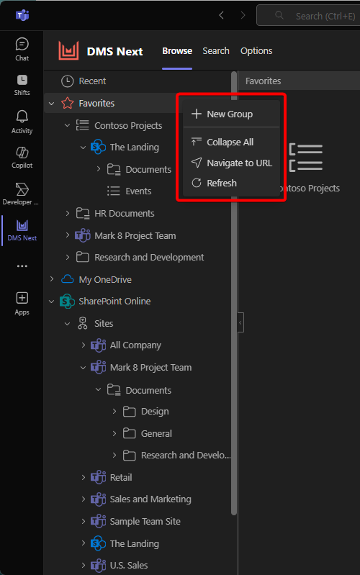Click the DMS Next red logo
This screenshot has width=360, height=575.
pos(68,50)
